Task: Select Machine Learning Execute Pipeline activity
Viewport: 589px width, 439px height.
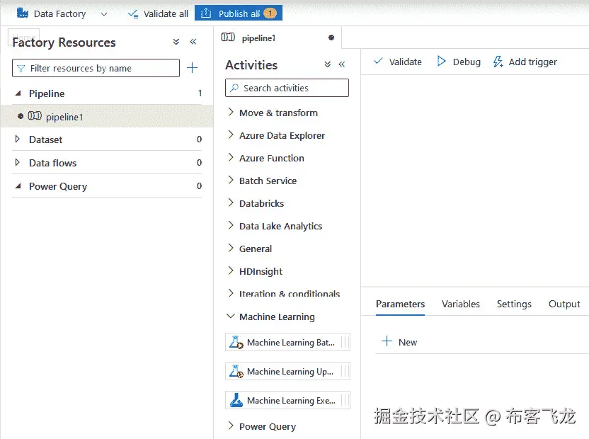Action: click(x=287, y=400)
